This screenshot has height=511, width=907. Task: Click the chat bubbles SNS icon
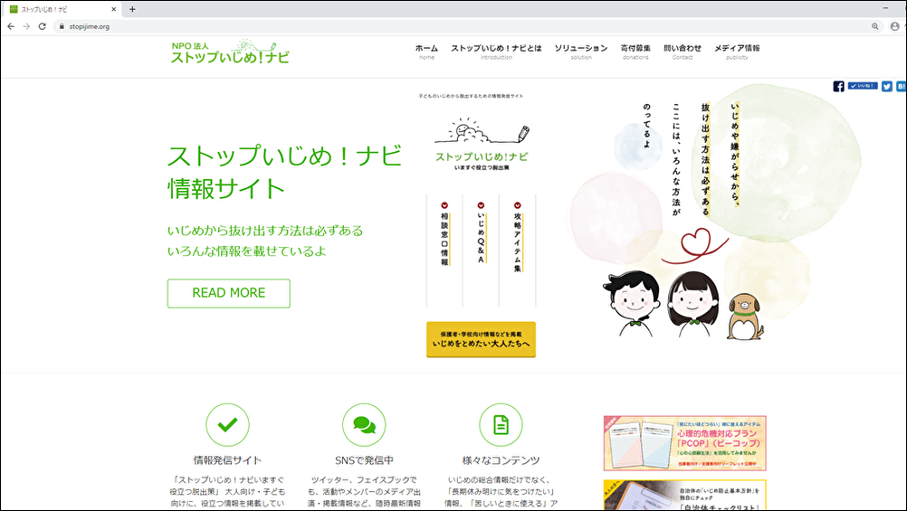click(x=364, y=425)
